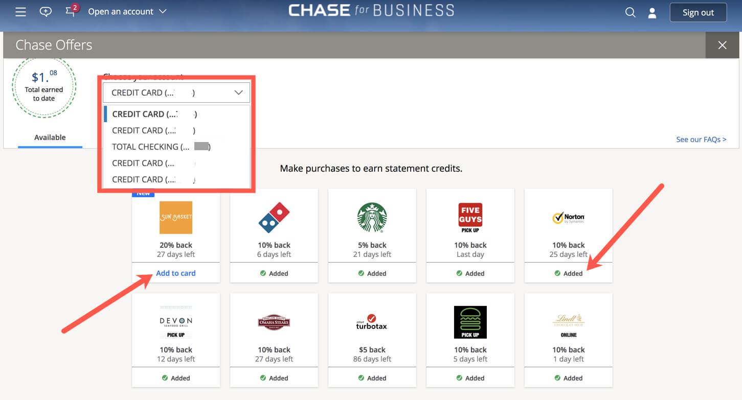Click Added status on Omaha Steaks offer
Viewport: 742px width, 400px height.
(x=274, y=378)
